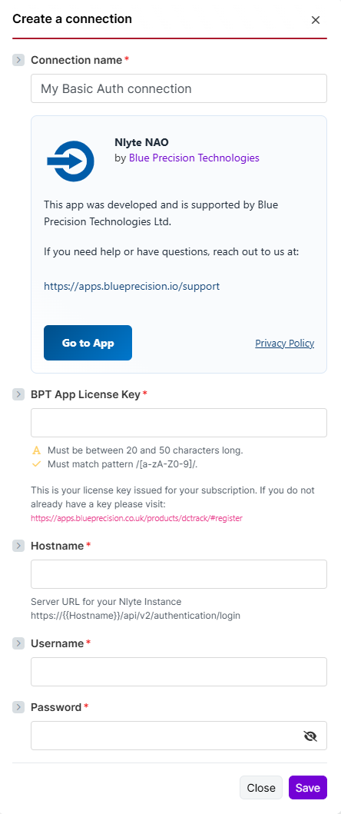Open Blue Precision Technologies vendor link
This screenshot has height=814, width=341.
tap(194, 158)
